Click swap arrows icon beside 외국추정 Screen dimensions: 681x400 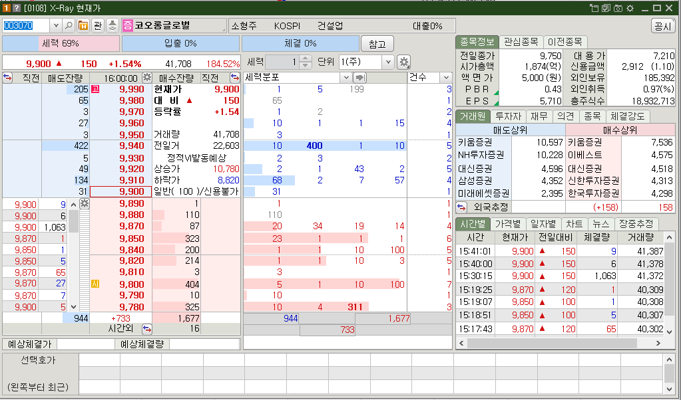pyautogui.click(x=461, y=207)
